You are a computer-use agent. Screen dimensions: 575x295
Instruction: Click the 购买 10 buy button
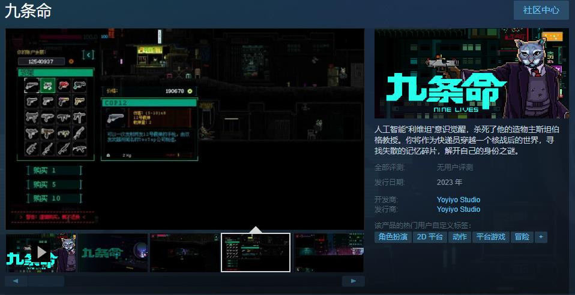point(54,199)
